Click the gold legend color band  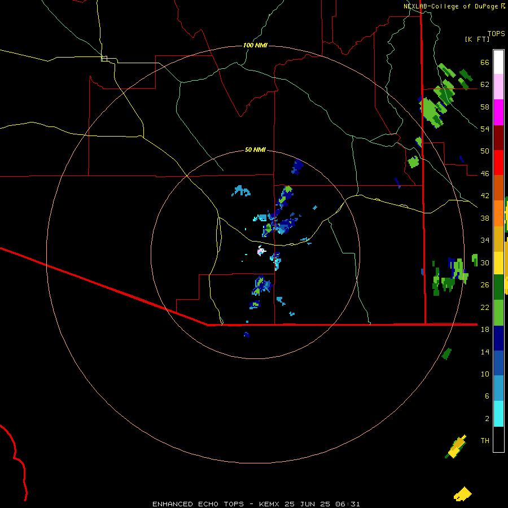[x=498, y=239]
